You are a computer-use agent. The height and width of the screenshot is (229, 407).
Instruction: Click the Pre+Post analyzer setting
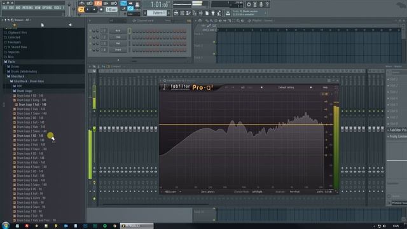click(x=294, y=191)
